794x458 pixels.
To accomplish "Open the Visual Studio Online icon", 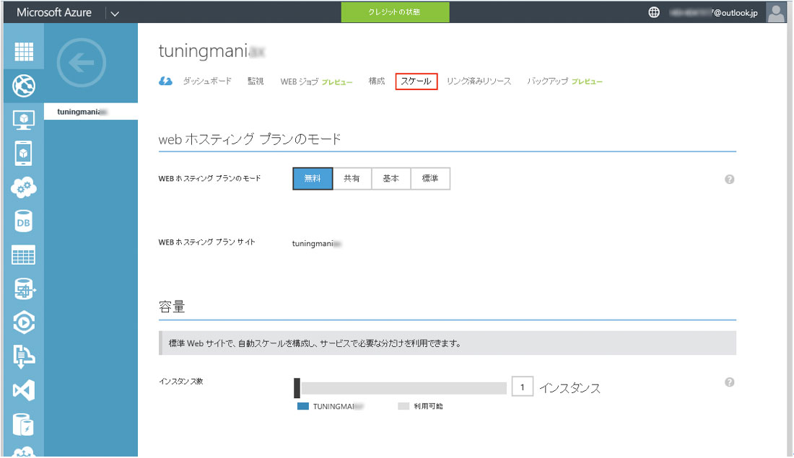I will click(x=24, y=390).
